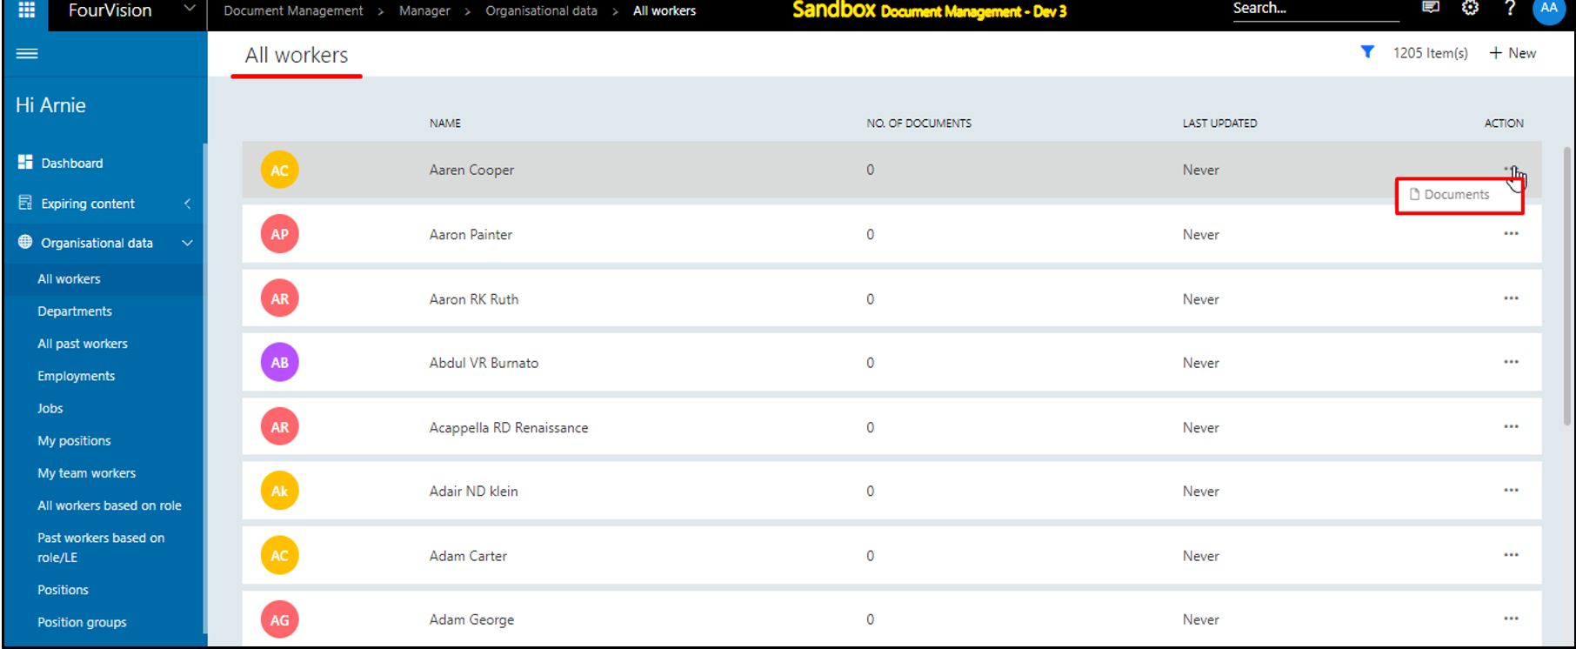Viewport: 1576px width, 649px height.
Task: Open actions menu for Adam Carter
Action: click(1511, 554)
